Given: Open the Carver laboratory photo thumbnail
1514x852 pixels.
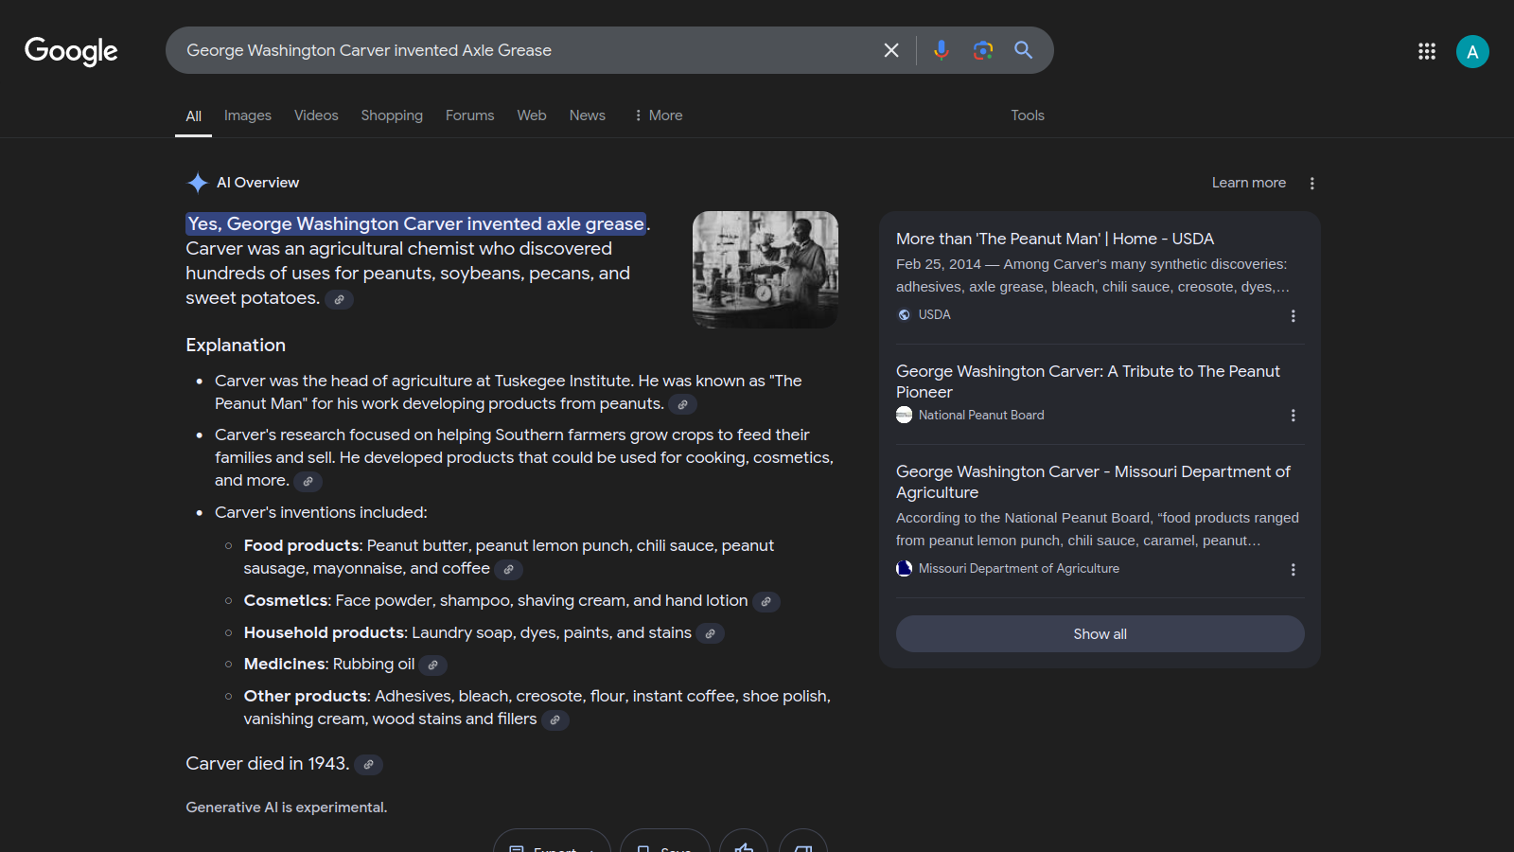Looking at the screenshot, I should pos(766,270).
